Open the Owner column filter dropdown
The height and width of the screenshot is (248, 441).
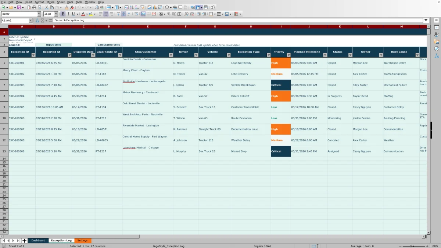tap(380, 55)
